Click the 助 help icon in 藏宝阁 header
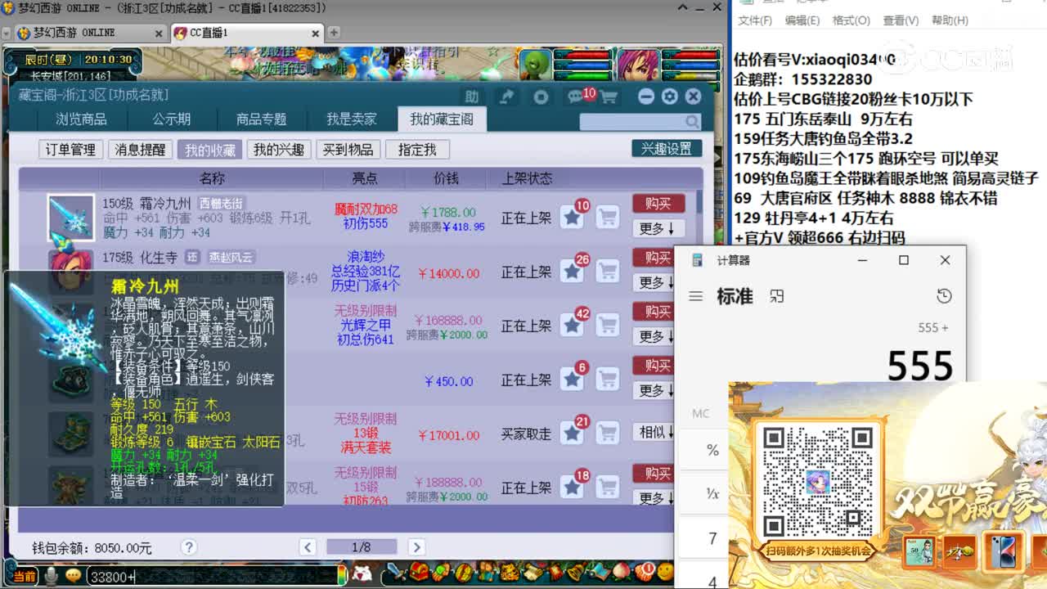The height and width of the screenshot is (589, 1047). [x=472, y=97]
